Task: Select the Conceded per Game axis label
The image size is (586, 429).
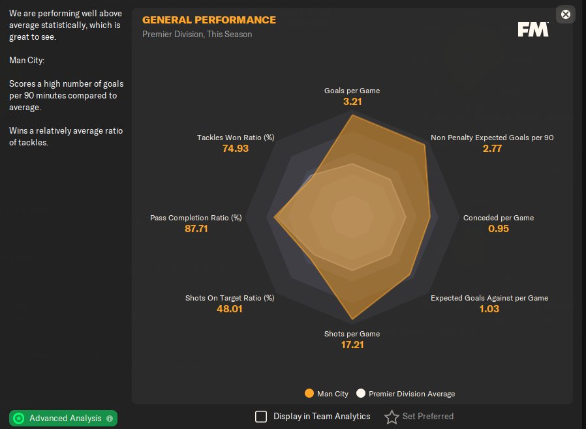Action: pos(499,218)
